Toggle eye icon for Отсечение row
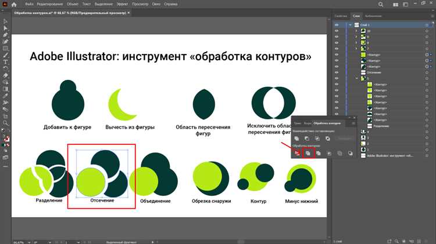 pyautogui.click(x=337, y=72)
